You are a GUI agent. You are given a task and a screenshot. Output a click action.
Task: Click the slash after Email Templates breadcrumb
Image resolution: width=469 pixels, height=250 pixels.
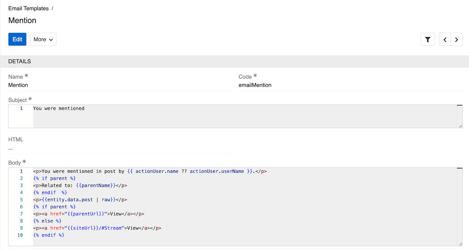[52, 8]
